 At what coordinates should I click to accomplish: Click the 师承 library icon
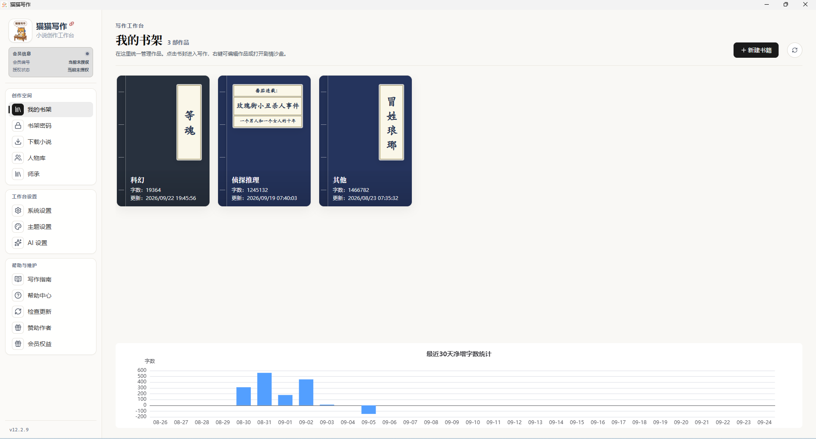tap(18, 174)
